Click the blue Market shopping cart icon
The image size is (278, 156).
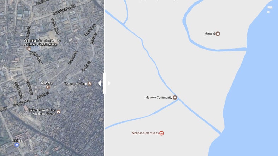(x=17, y=145)
